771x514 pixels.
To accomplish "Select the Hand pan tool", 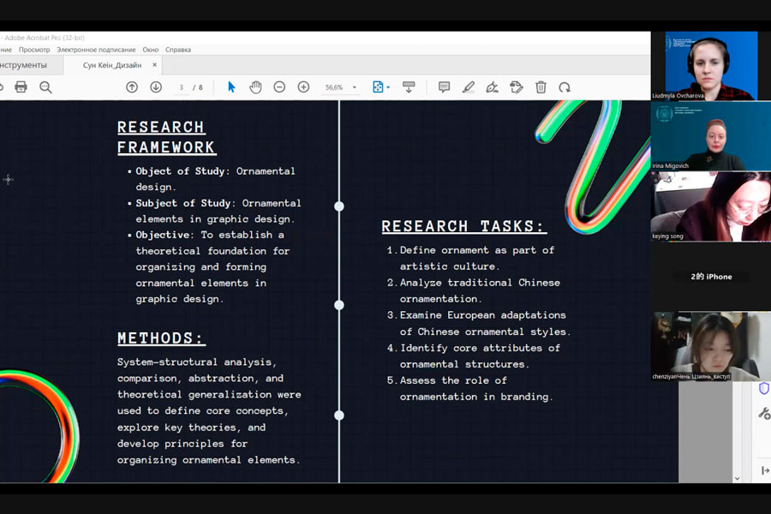I will tap(255, 87).
